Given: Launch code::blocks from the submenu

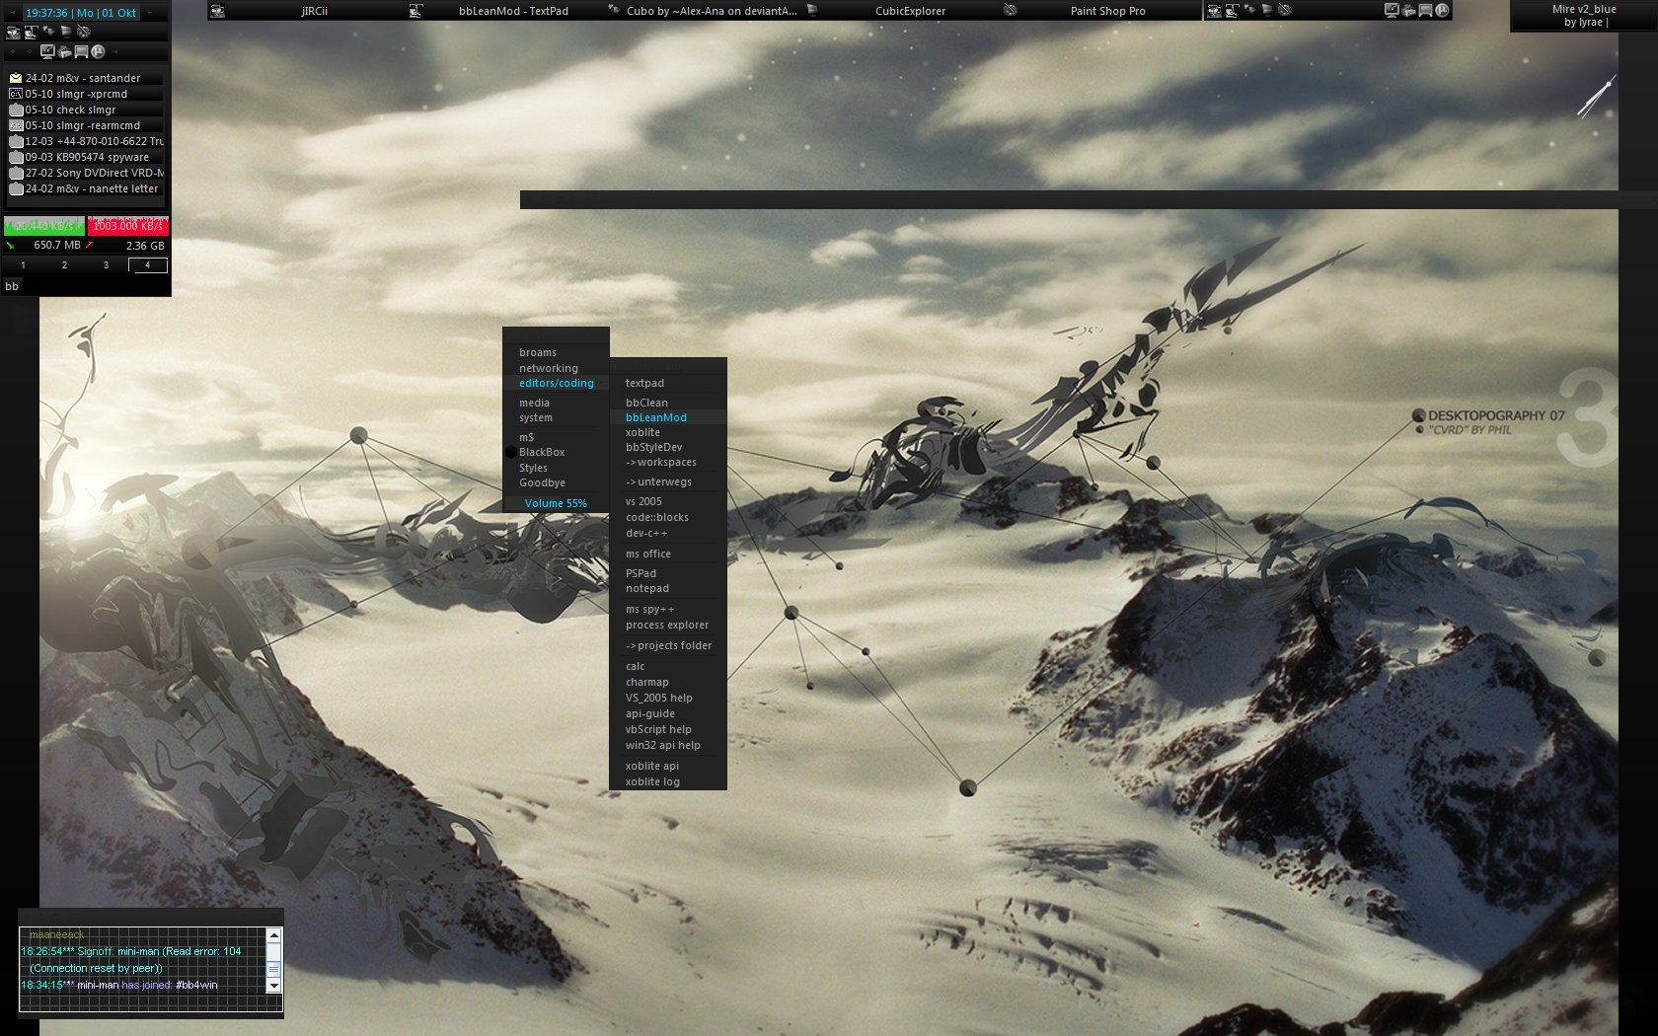Looking at the screenshot, I should tap(668, 517).
